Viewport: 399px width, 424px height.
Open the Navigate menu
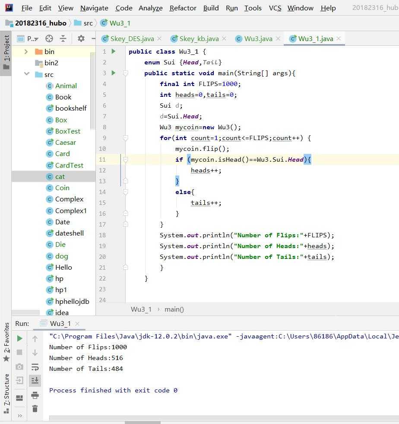(x=94, y=8)
